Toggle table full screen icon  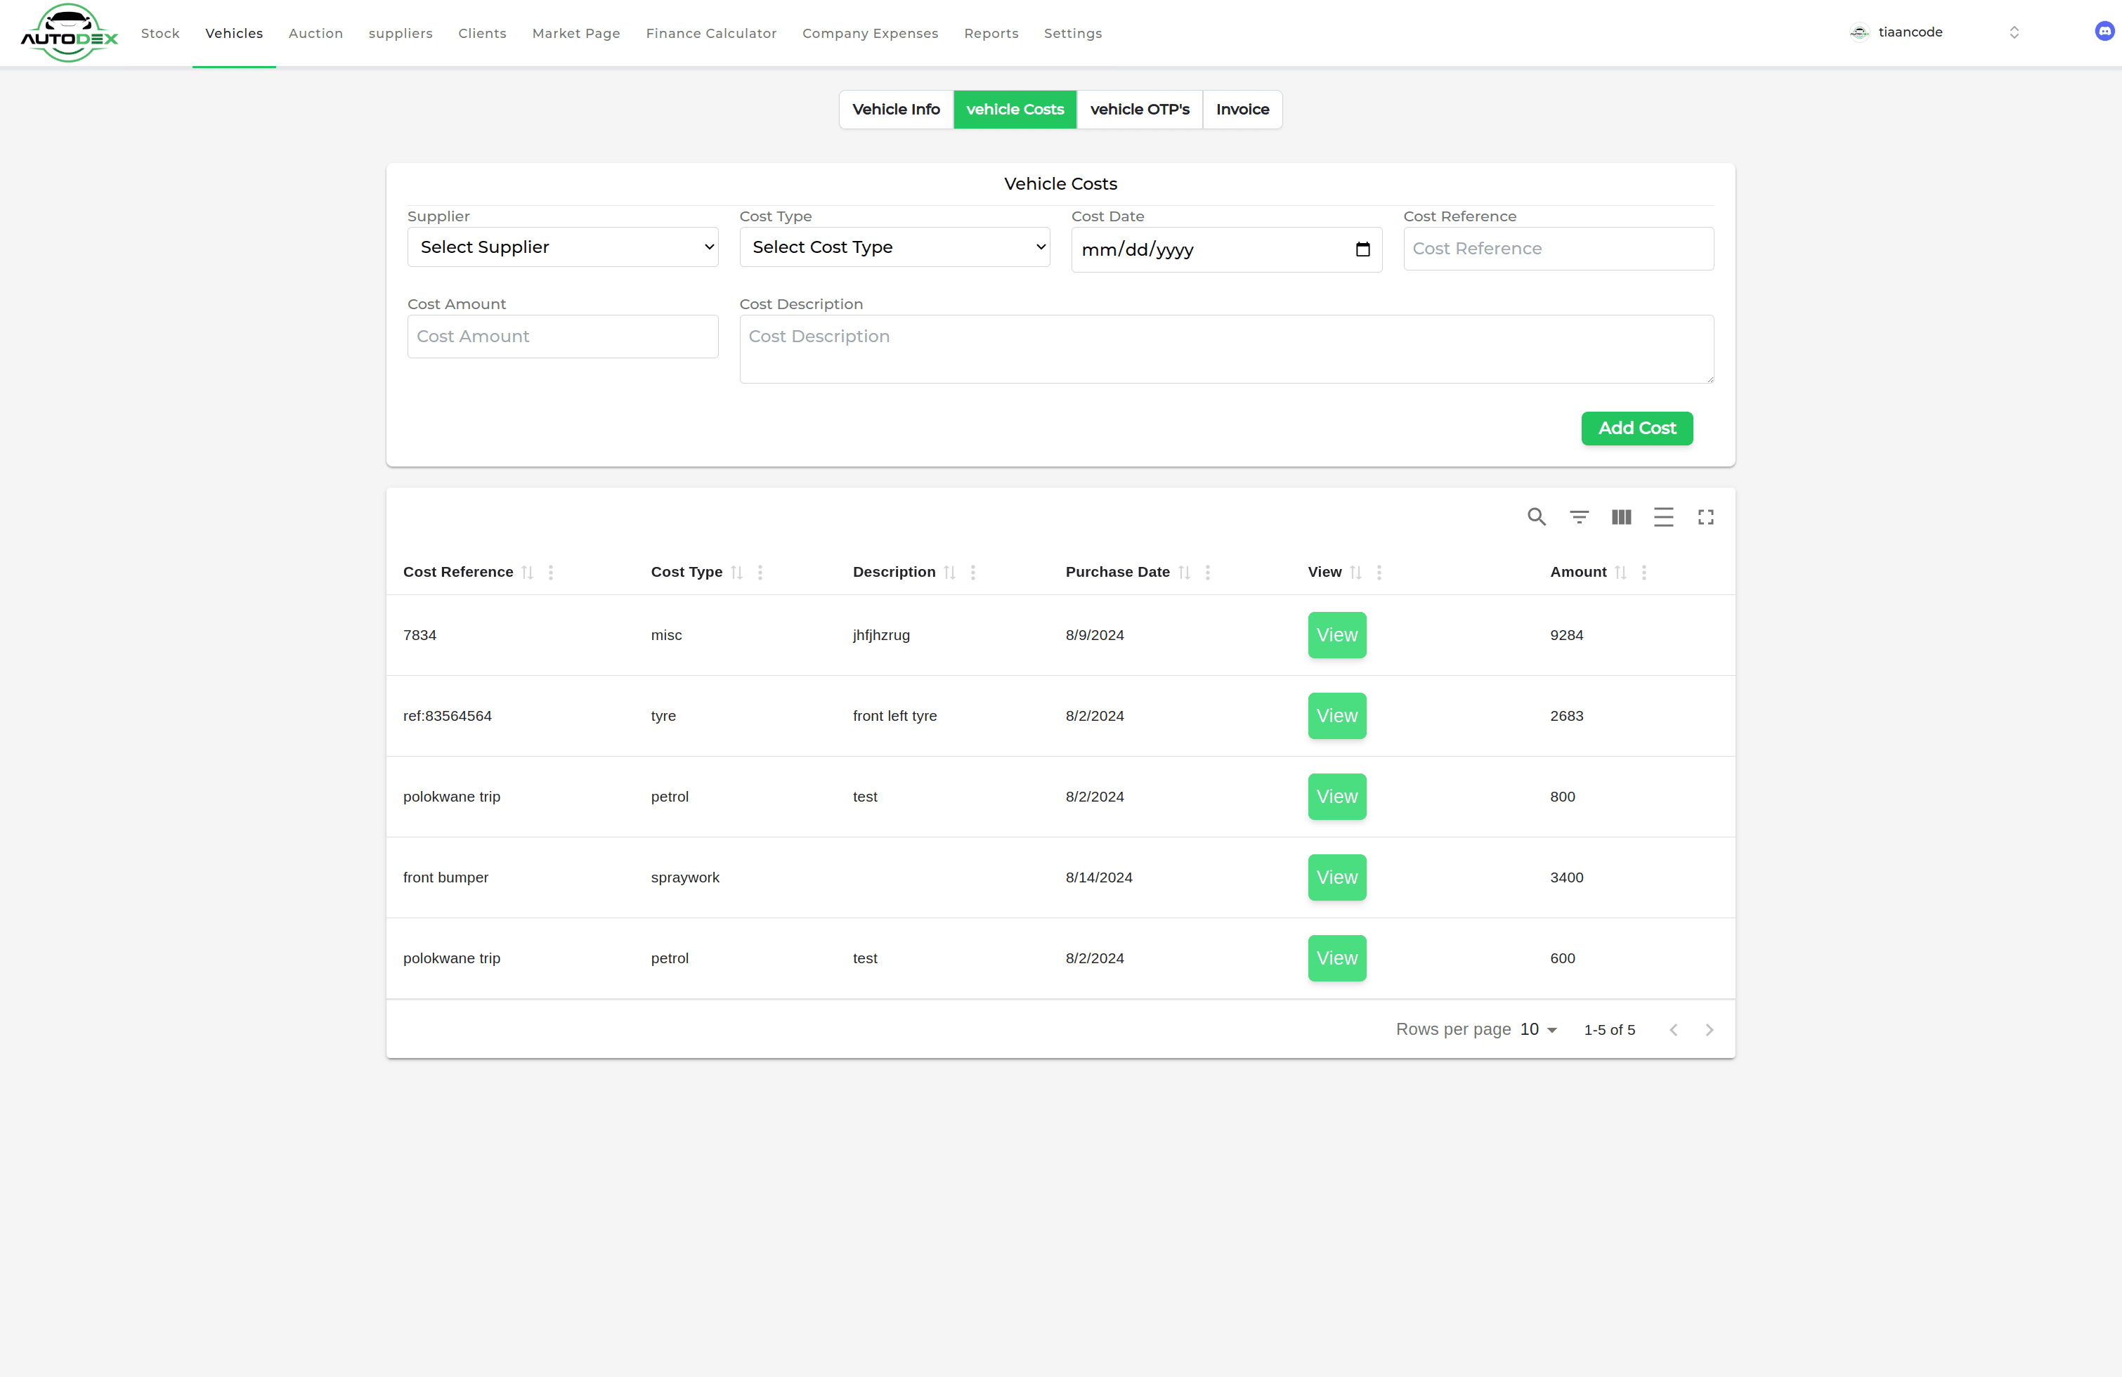1705,517
